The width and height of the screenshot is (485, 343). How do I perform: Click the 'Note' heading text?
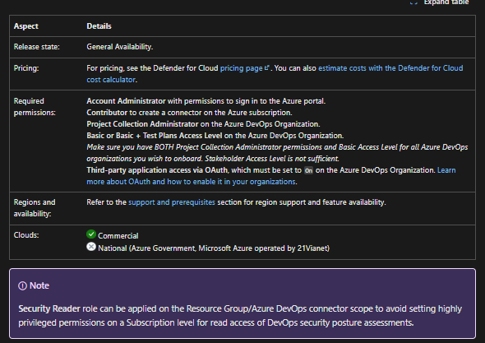click(x=39, y=285)
